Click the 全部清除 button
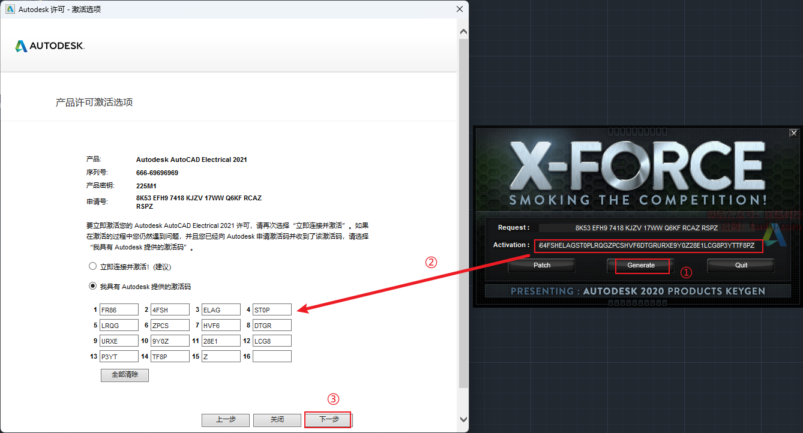Screen dimensions: 803x433 tap(125, 375)
